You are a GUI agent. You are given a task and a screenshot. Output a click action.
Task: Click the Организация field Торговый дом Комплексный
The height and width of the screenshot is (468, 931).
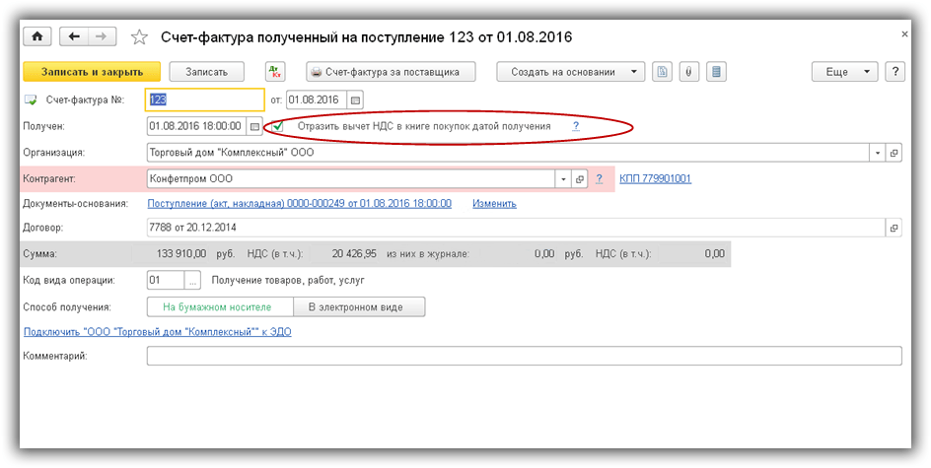point(509,153)
